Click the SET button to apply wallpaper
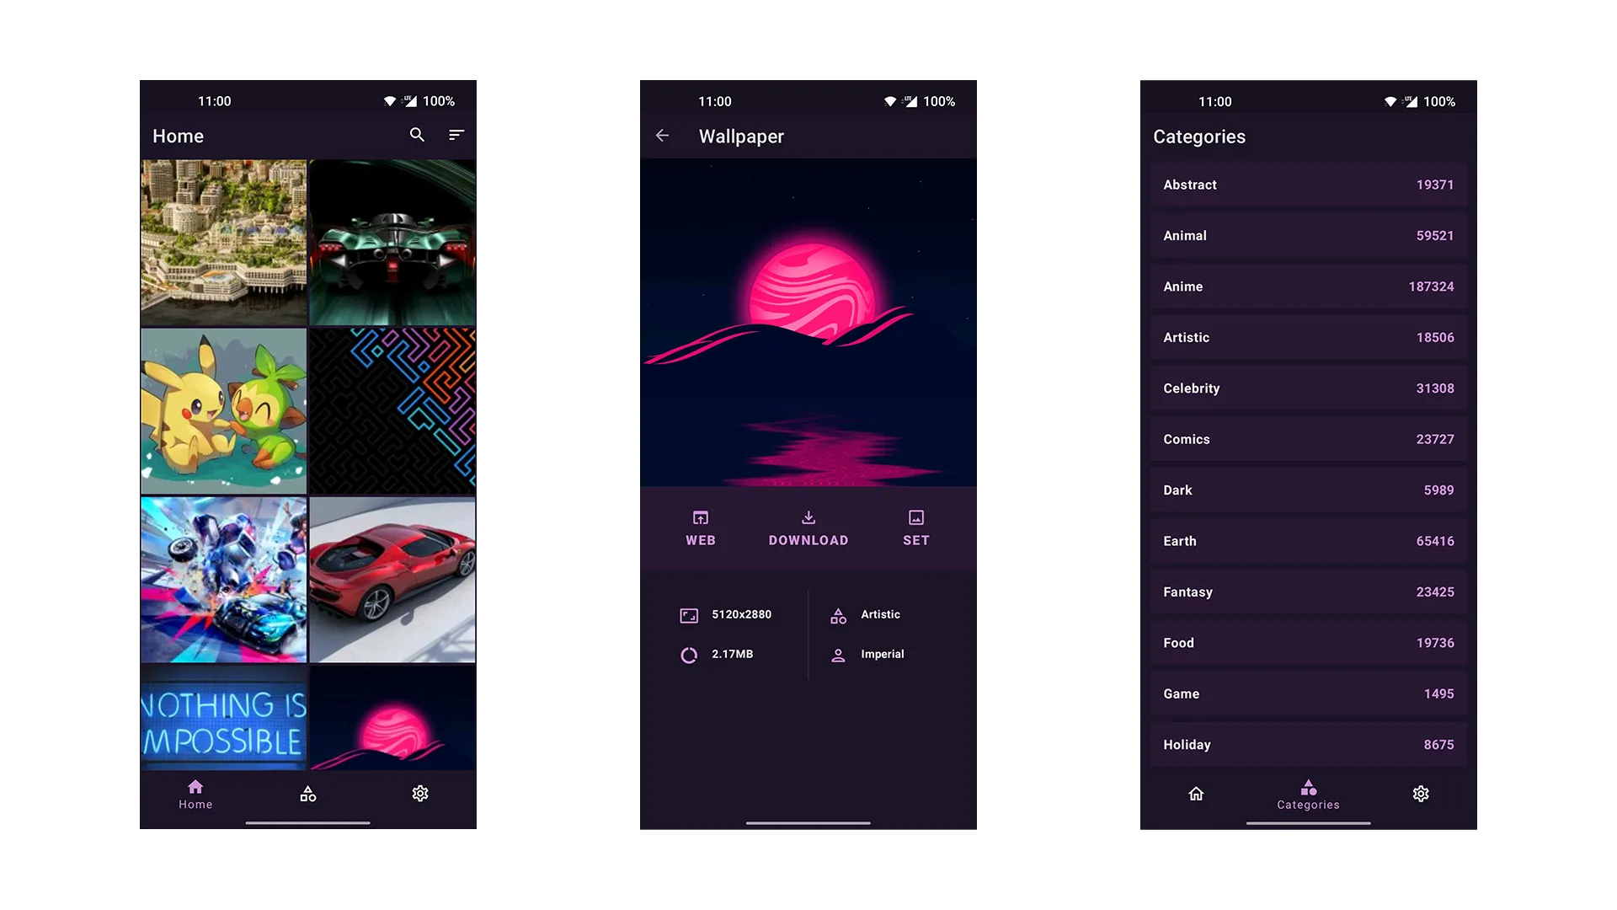1617x910 pixels. [915, 527]
